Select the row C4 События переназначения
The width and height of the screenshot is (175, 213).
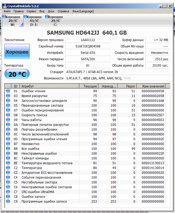[x=85, y=177]
